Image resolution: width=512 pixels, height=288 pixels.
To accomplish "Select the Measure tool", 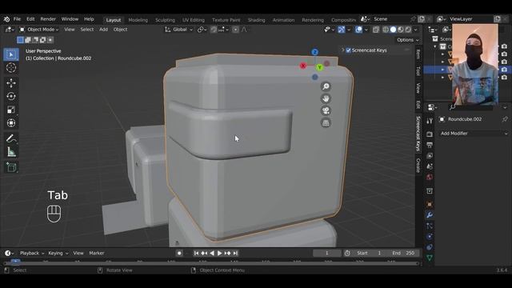I will [11, 152].
